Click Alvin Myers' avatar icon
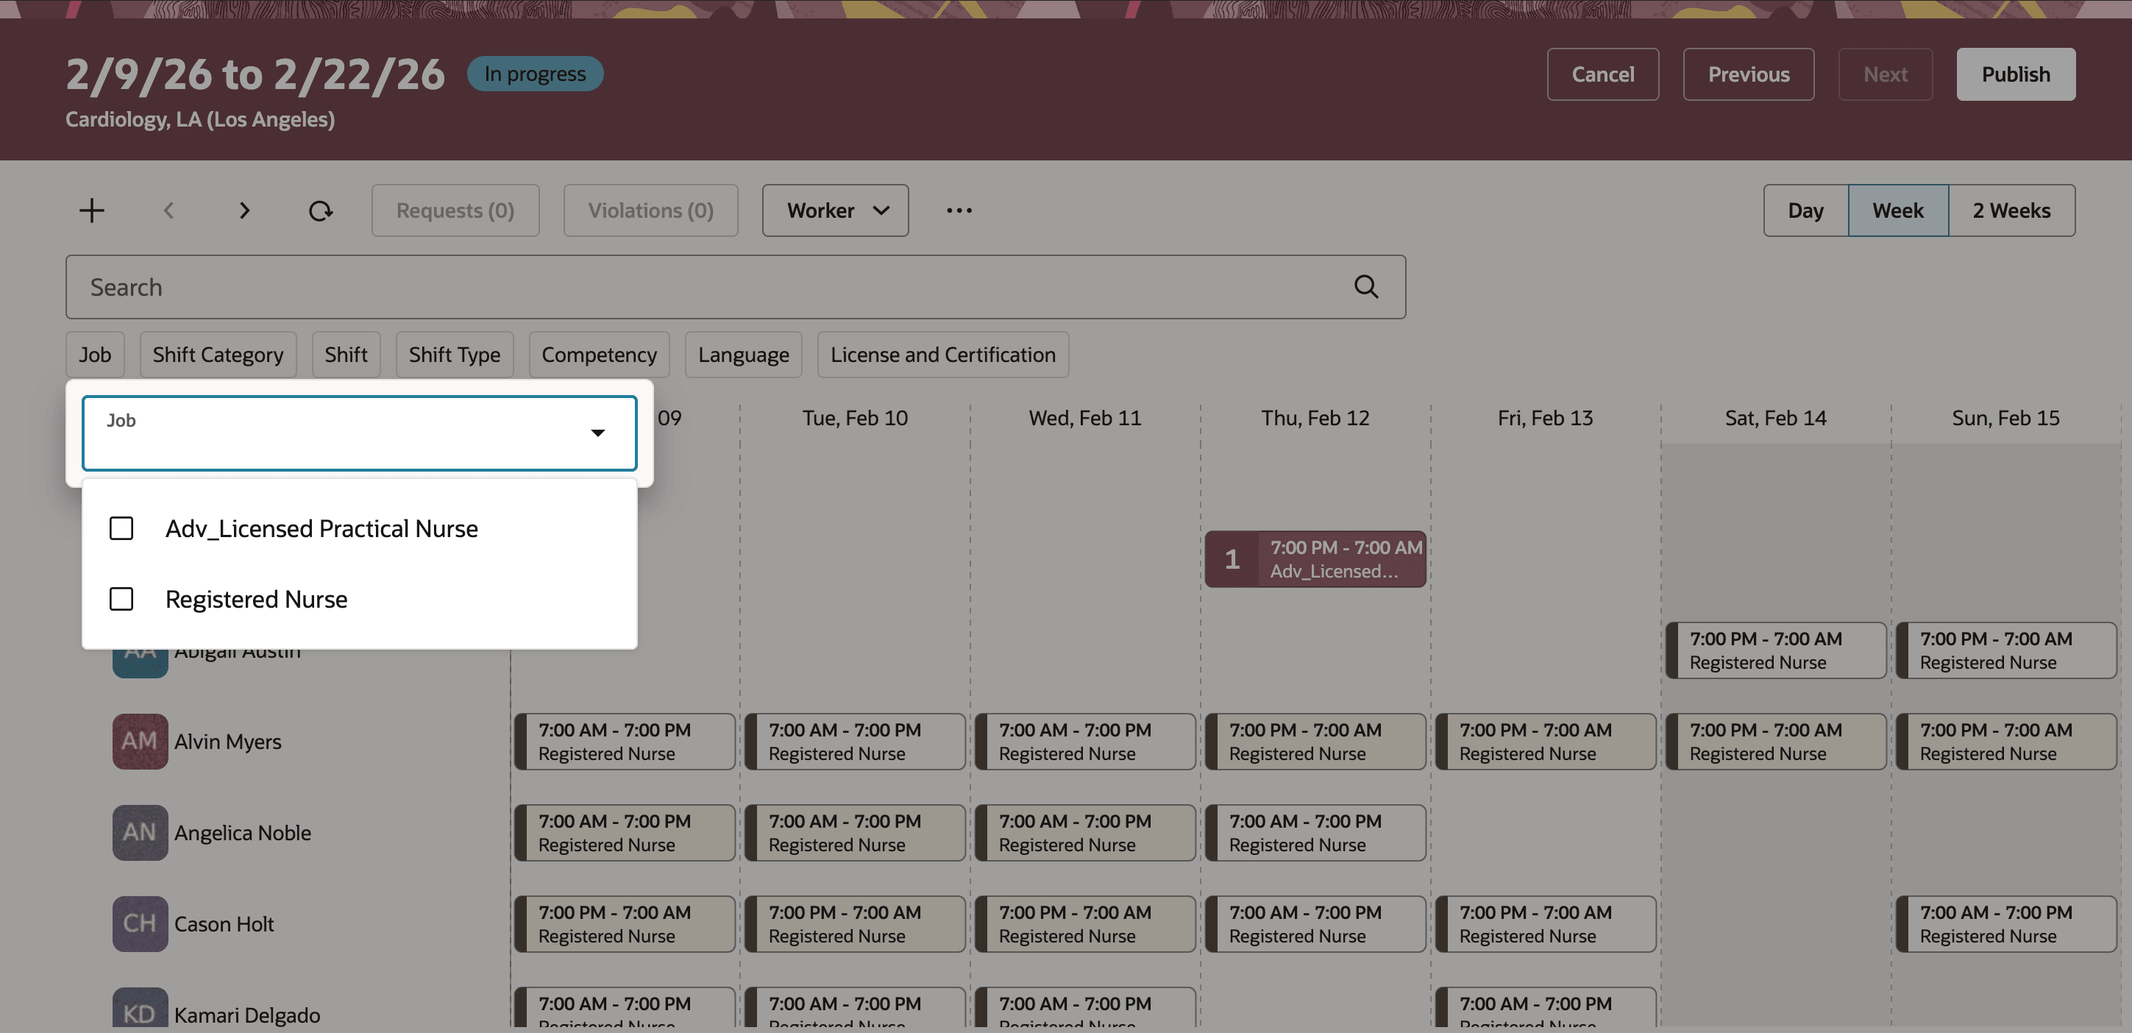 click(140, 742)
